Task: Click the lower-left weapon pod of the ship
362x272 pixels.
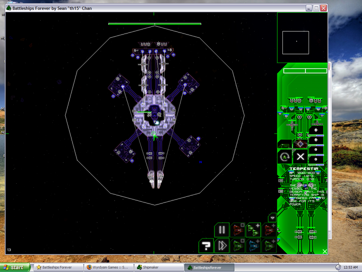Action: tap(125, 152)
